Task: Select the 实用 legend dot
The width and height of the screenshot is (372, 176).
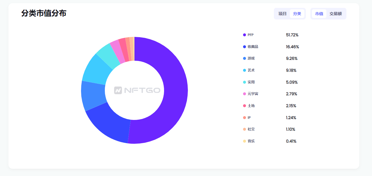Action: click(245, 82)
